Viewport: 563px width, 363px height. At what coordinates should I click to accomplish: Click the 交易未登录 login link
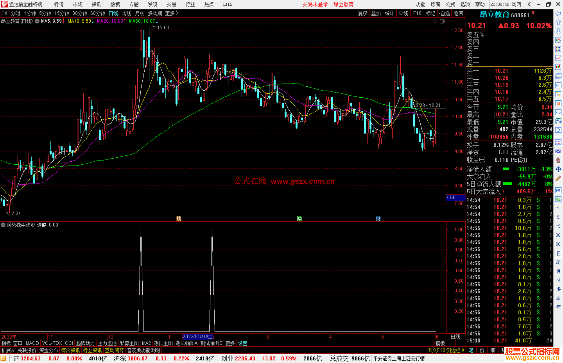click(x=315, y=4)
